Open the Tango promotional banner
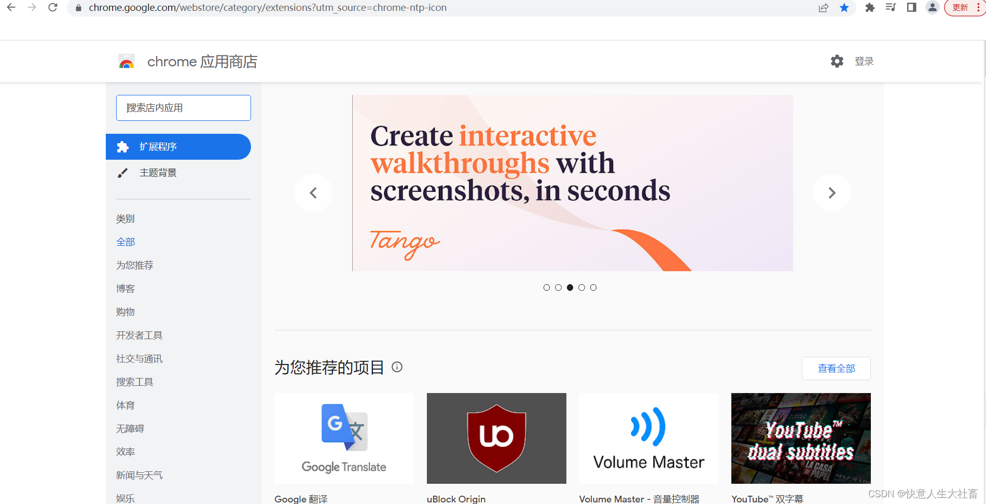 click(x=573, y=183)
